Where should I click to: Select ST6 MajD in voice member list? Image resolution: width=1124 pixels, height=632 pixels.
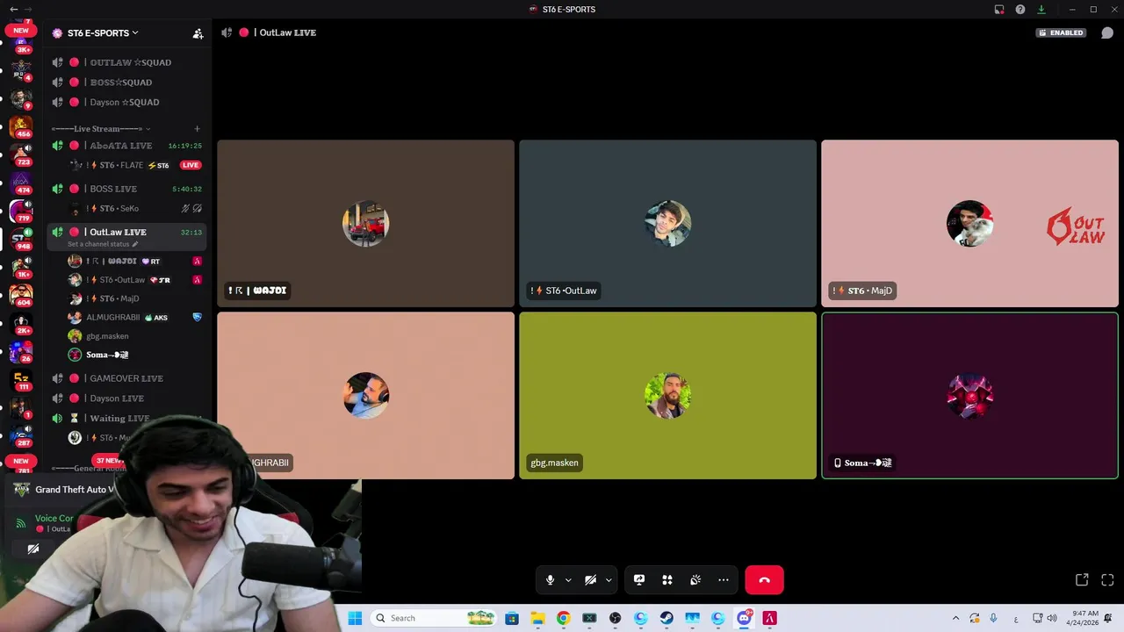point(136,298)
